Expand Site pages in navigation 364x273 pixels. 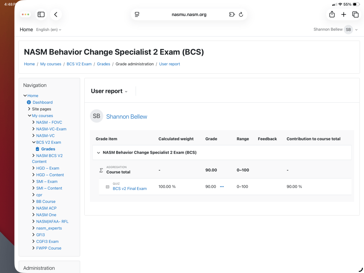(x=29, y=109)
